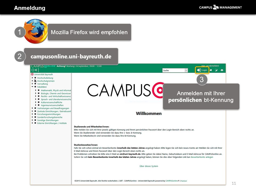Open the edit pencil icon in header
This screenshot has height=192, width=256.
pyautogui.click(x=216, y=70)
